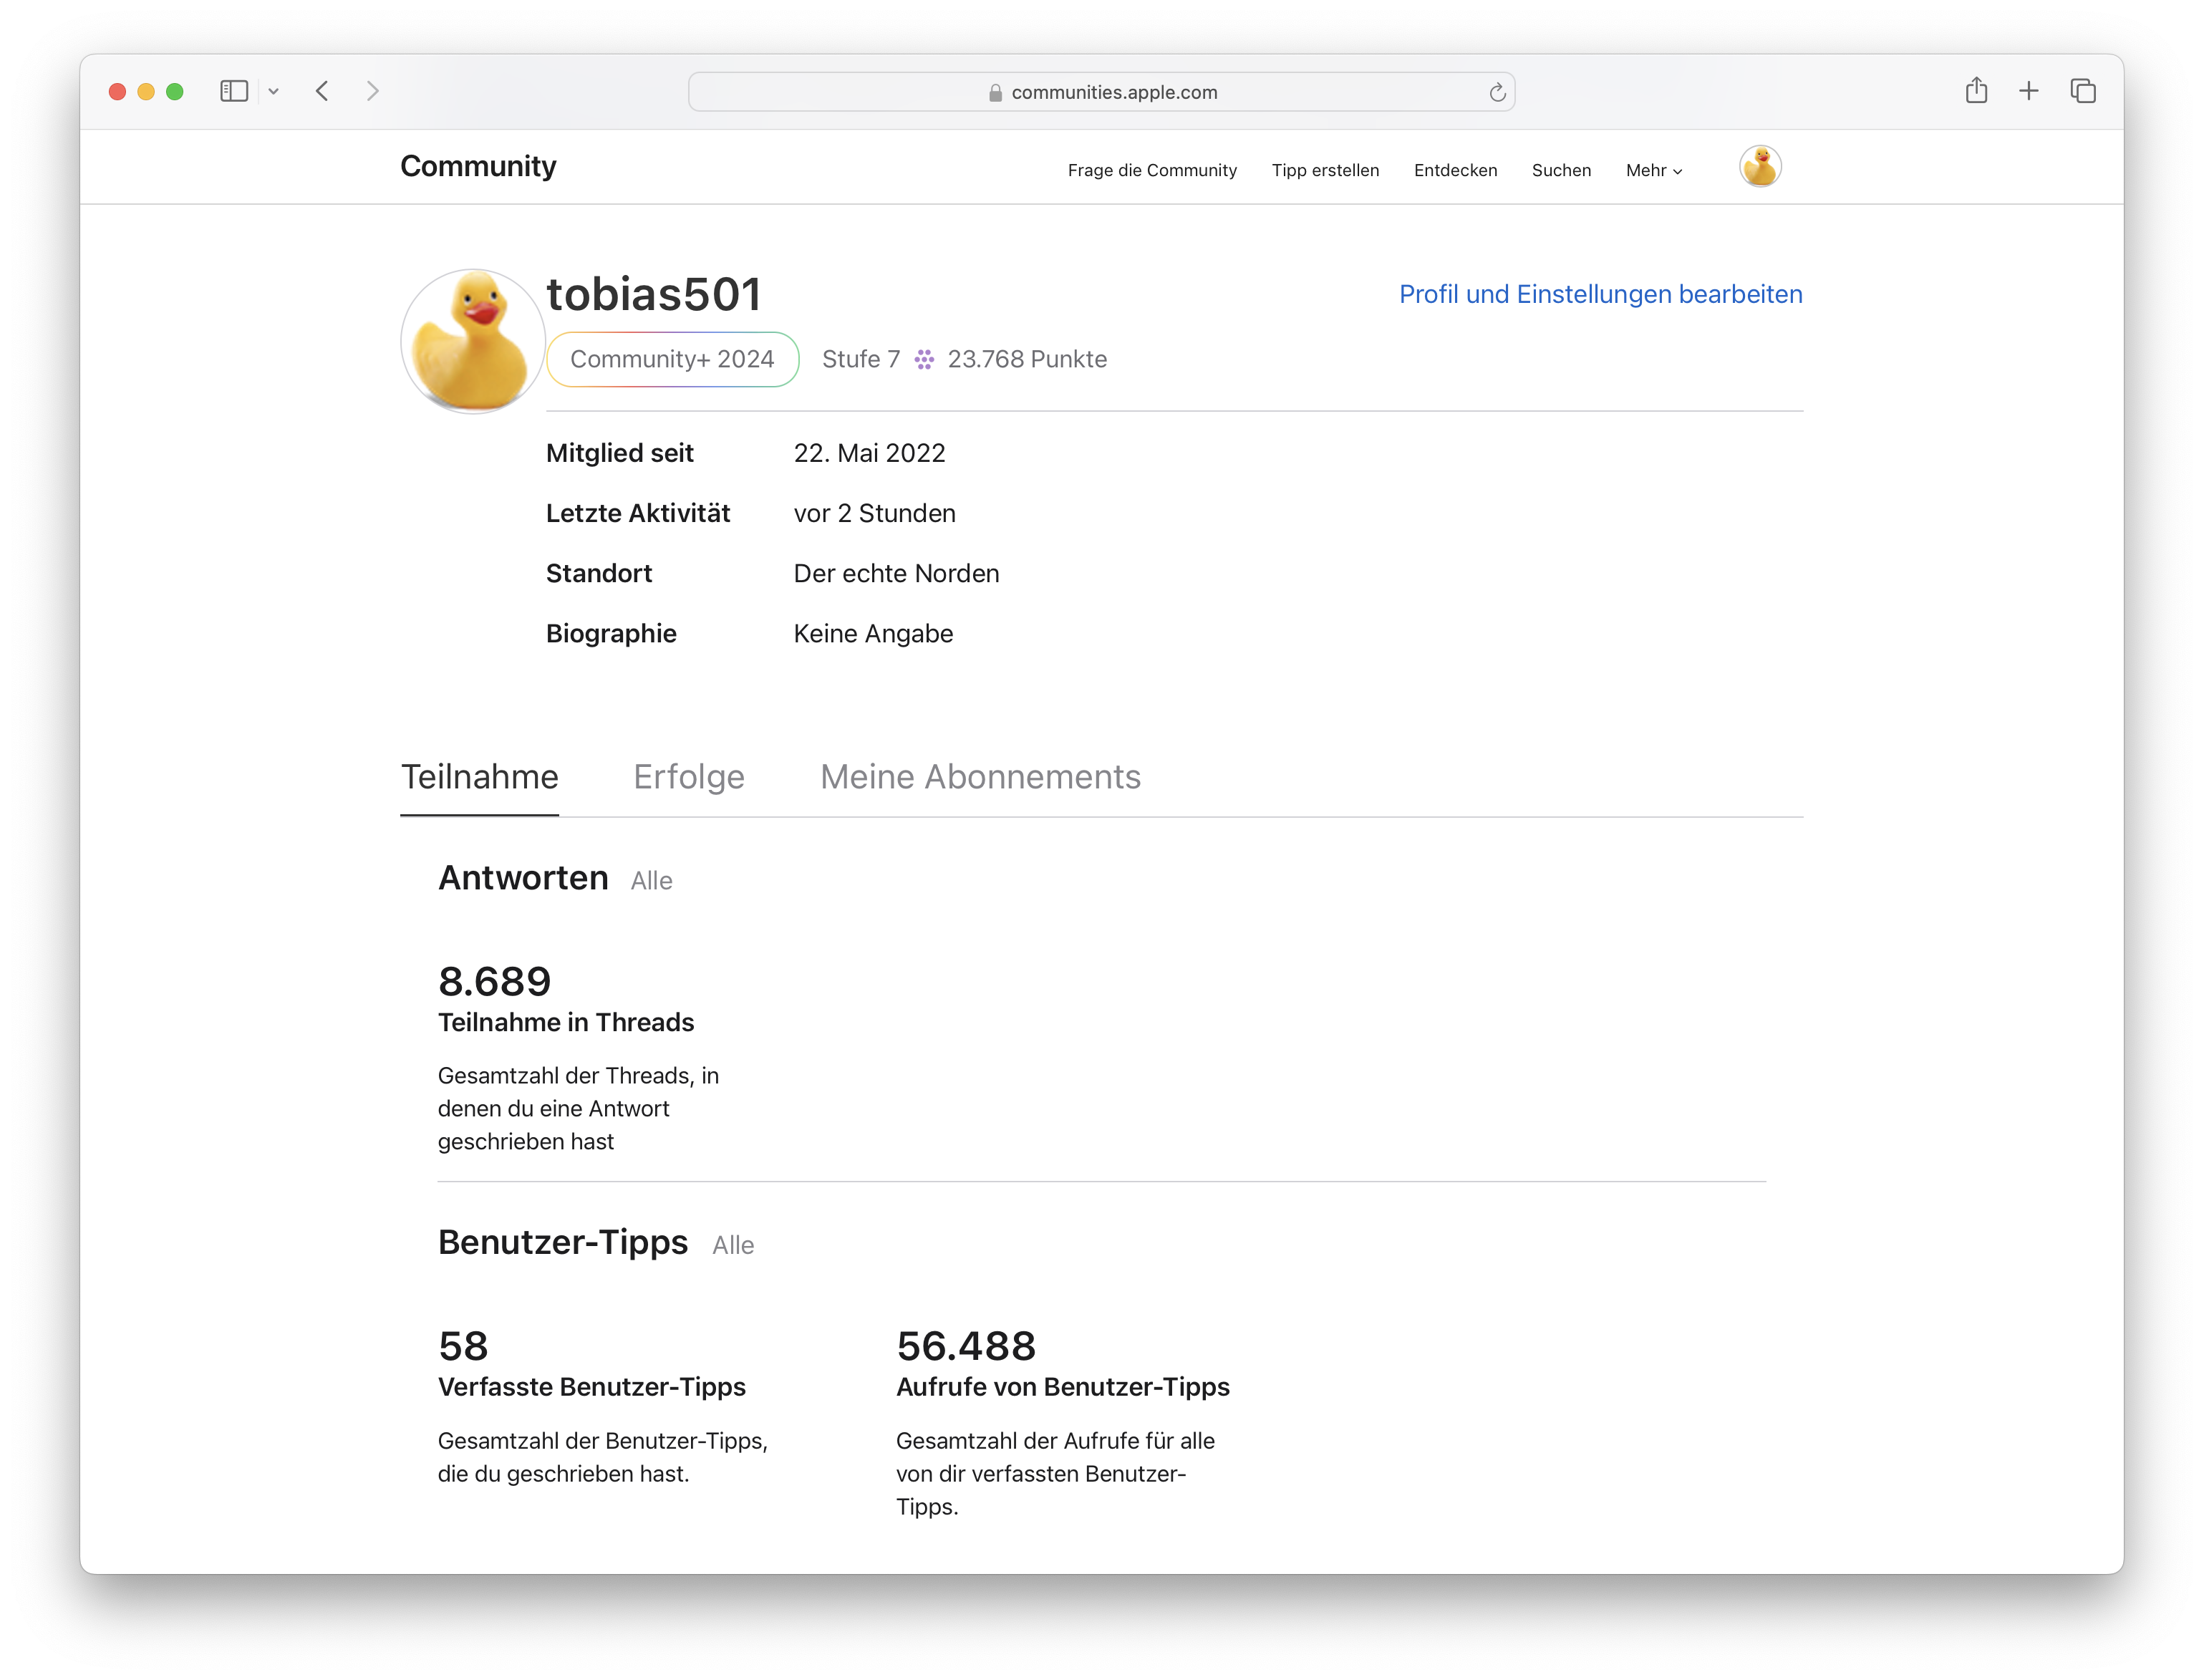2204x1680 pixels.
Task: Click Profil und Einstellungen bearbeiten link
Action: (1600, 294)
